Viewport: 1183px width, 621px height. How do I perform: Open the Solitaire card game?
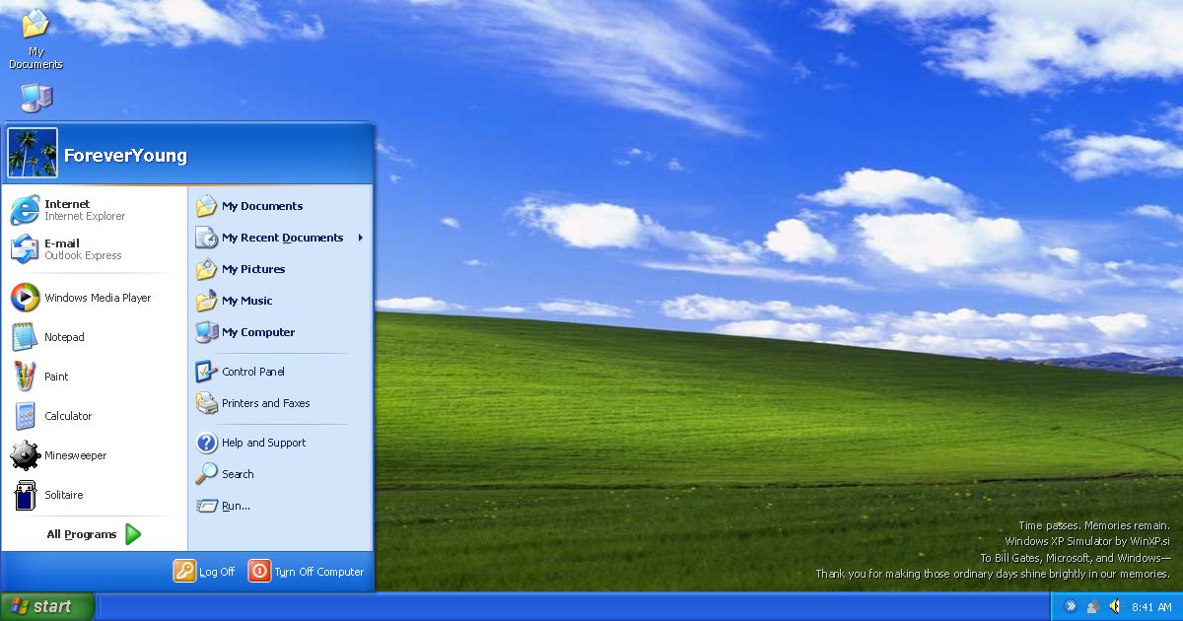pos(94,495)
